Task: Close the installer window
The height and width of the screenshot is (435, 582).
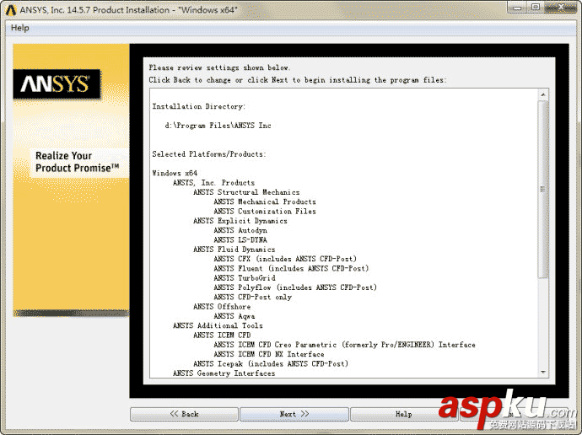Action: (x=560, y=8)
